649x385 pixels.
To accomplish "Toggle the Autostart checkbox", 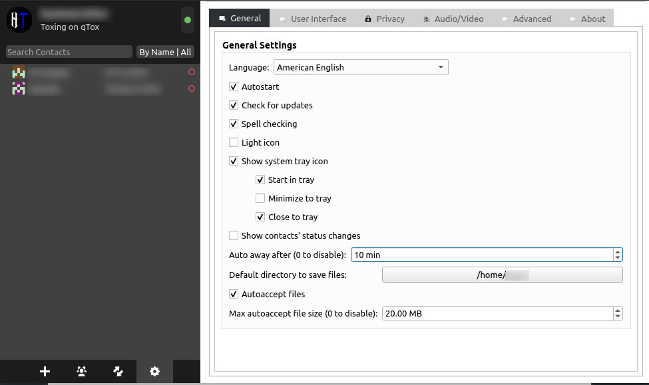I will pos(234,86).
